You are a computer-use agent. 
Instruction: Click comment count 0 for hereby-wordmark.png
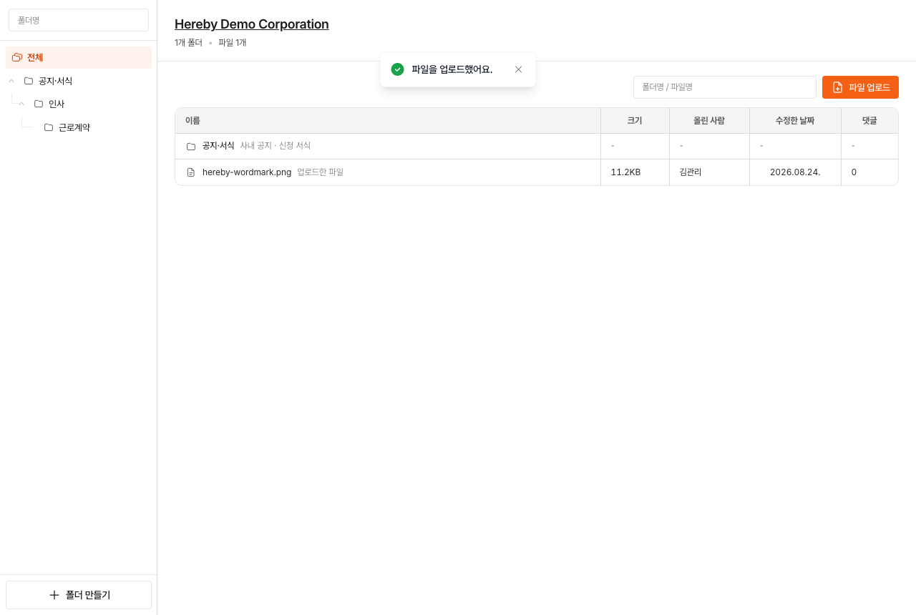click(x=854, y=172)
